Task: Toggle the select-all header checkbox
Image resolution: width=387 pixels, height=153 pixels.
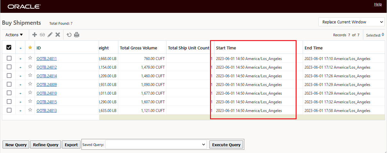Action: pos(9,47)
